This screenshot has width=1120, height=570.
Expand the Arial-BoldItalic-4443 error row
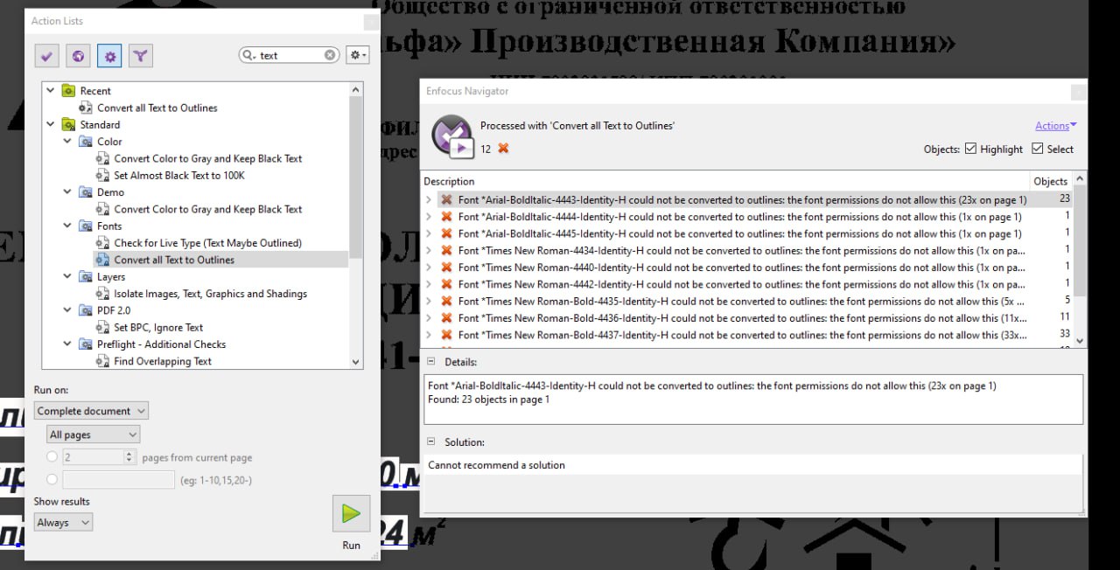[429, 199]
